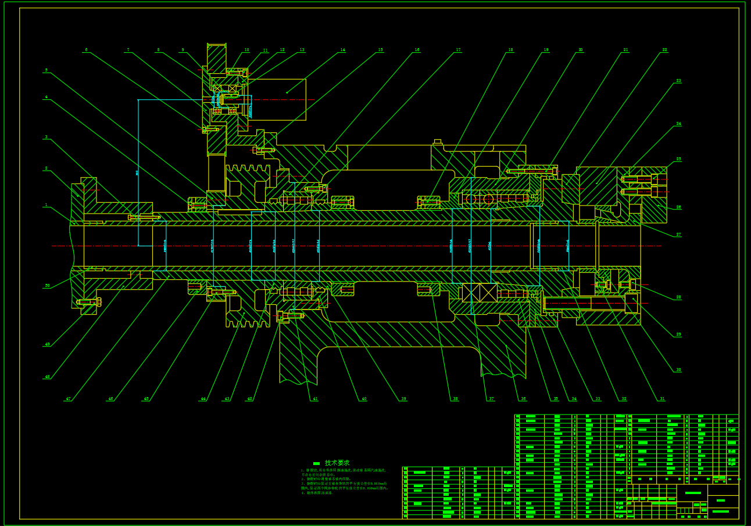751x526 pixels.
Task: Select part balloon number 43
Action: tap(227, 399)
